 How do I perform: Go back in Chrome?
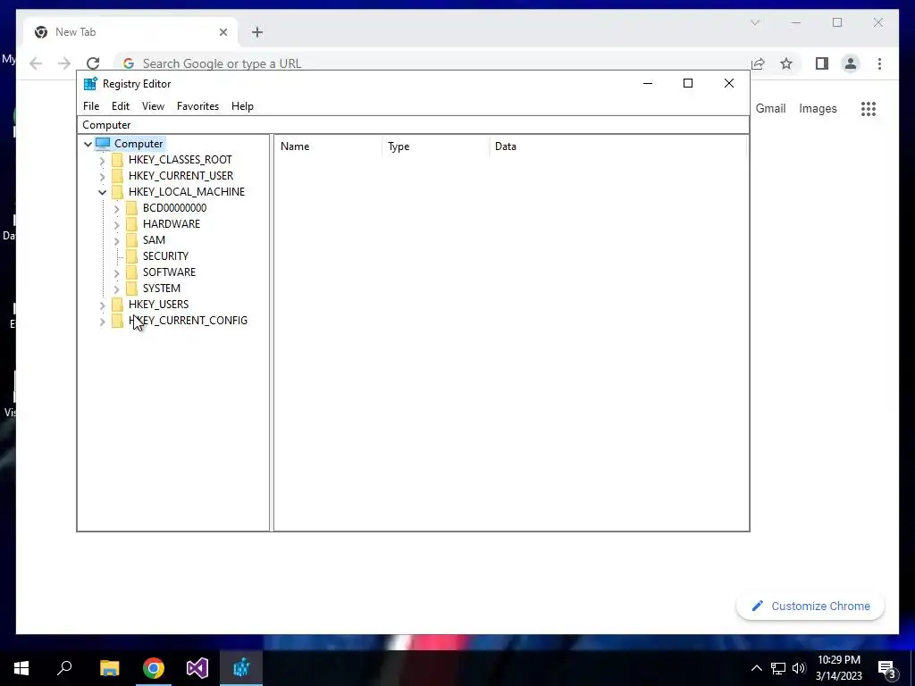(x=36, y=63)
